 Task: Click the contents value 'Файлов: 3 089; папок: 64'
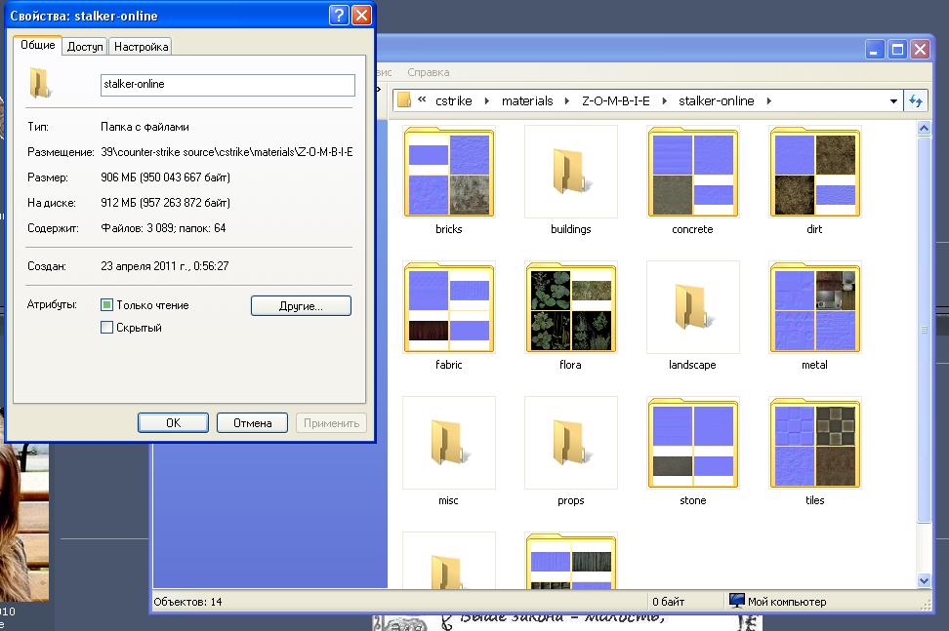163,228
